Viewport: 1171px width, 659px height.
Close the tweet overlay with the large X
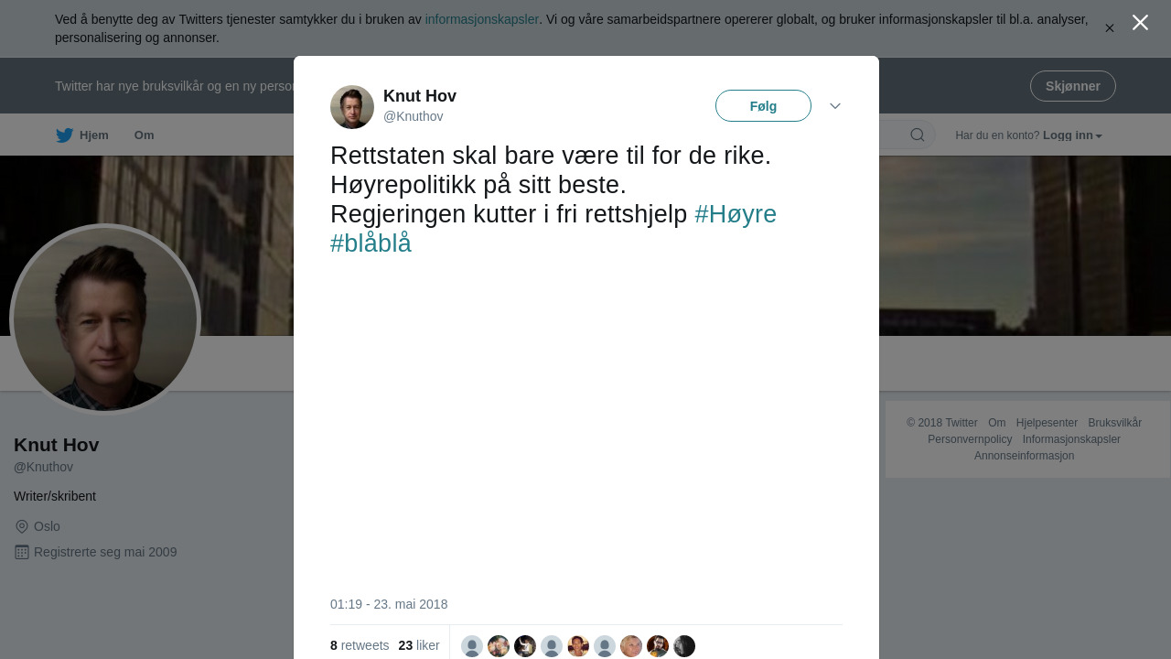click(1140, 23)
